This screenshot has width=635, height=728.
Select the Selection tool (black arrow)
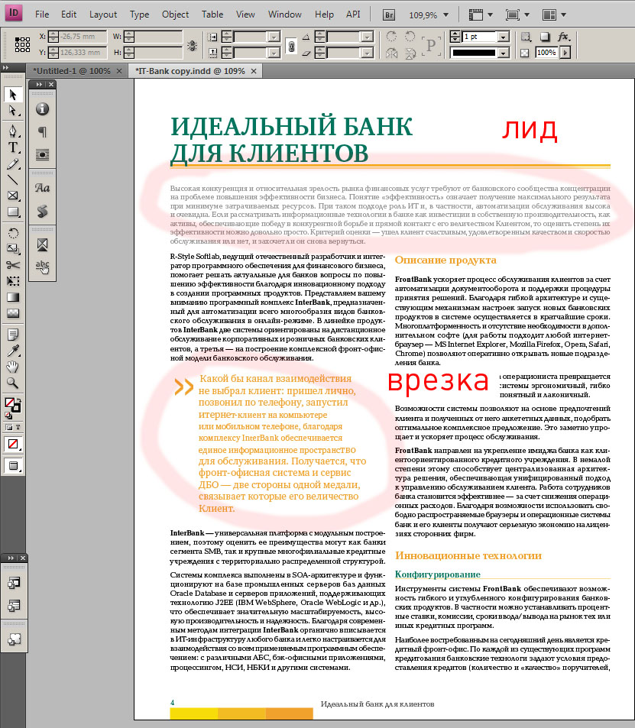pyautogui.click(x=13, y=94)
